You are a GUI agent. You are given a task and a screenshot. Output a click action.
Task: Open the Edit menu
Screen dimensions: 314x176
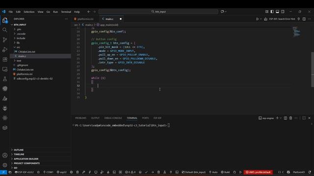[x=18, y=12]
